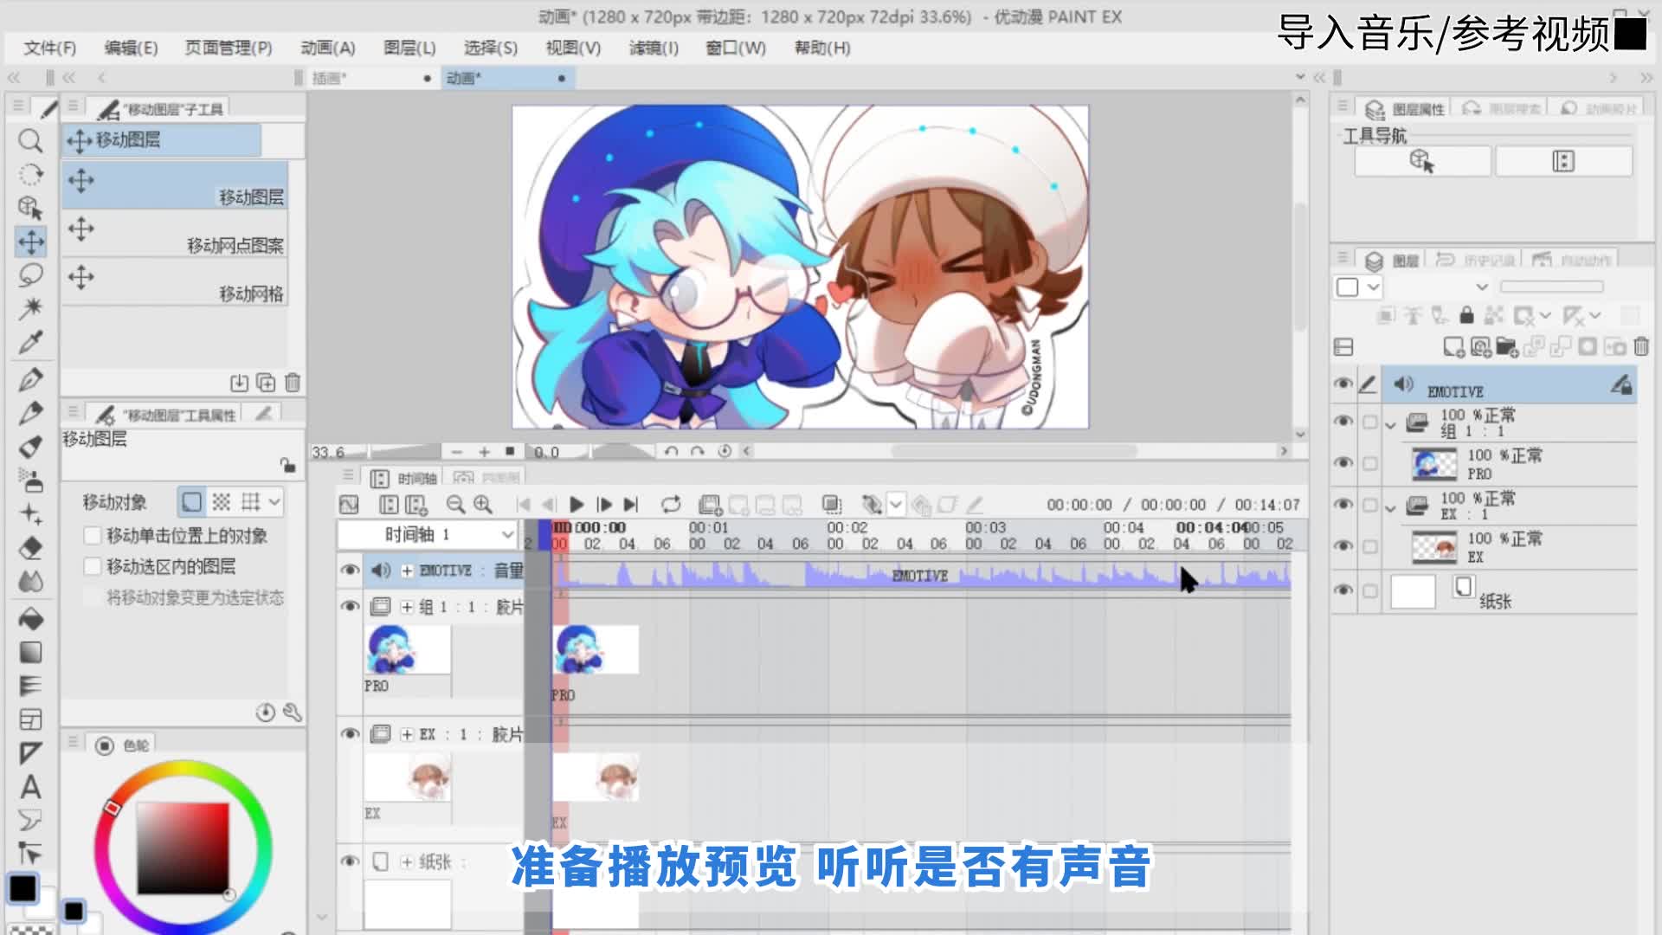Open the 移动对象 options dropdown arrow
This screenshot has width=1662, height=935.
274,501
